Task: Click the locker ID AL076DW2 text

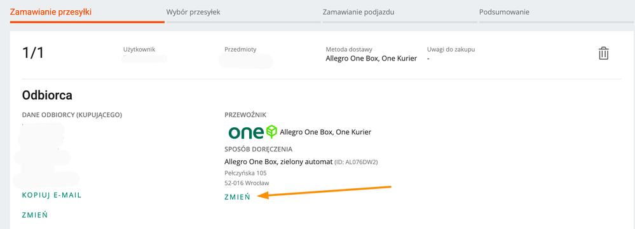Action: tap(356, 162)
